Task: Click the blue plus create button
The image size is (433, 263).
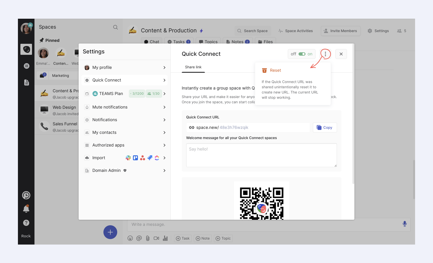Action: [110, 232]
